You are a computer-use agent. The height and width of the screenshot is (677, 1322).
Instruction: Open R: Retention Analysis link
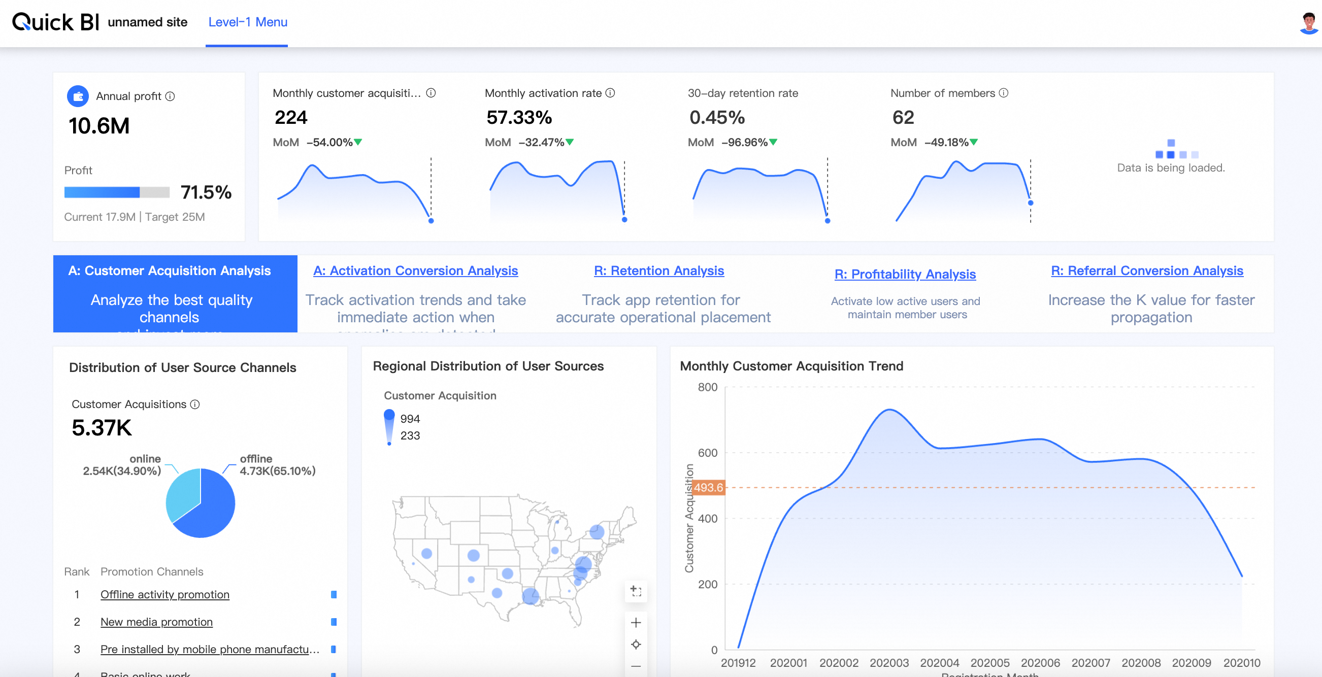tap(658, 270)
